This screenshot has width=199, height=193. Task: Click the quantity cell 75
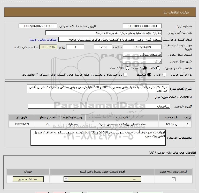click(48, 124)
